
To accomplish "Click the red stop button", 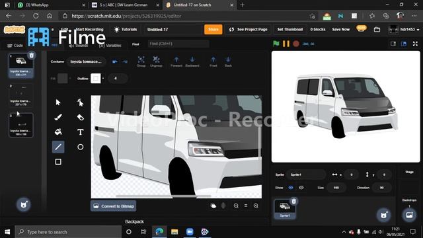I will (x=296, y=44).
